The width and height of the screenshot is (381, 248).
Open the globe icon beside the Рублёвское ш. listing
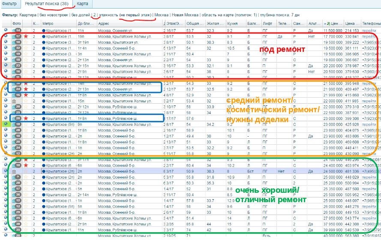point(5,118)
